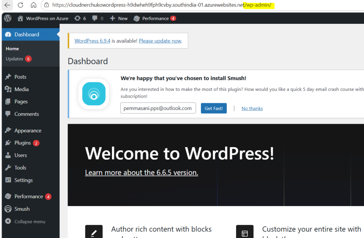This screenshot has height=238, width=364.
Task: View site info lock icon in address bar
Action: tap(47, 5)
